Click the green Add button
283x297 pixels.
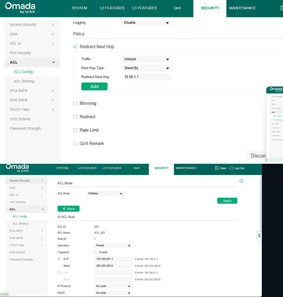(x=94, y=86)
